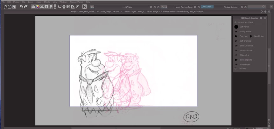The height and width of the screenshot is (129, 274).
Task: Open the Edit menu
Action: click(x=9, y=2)
